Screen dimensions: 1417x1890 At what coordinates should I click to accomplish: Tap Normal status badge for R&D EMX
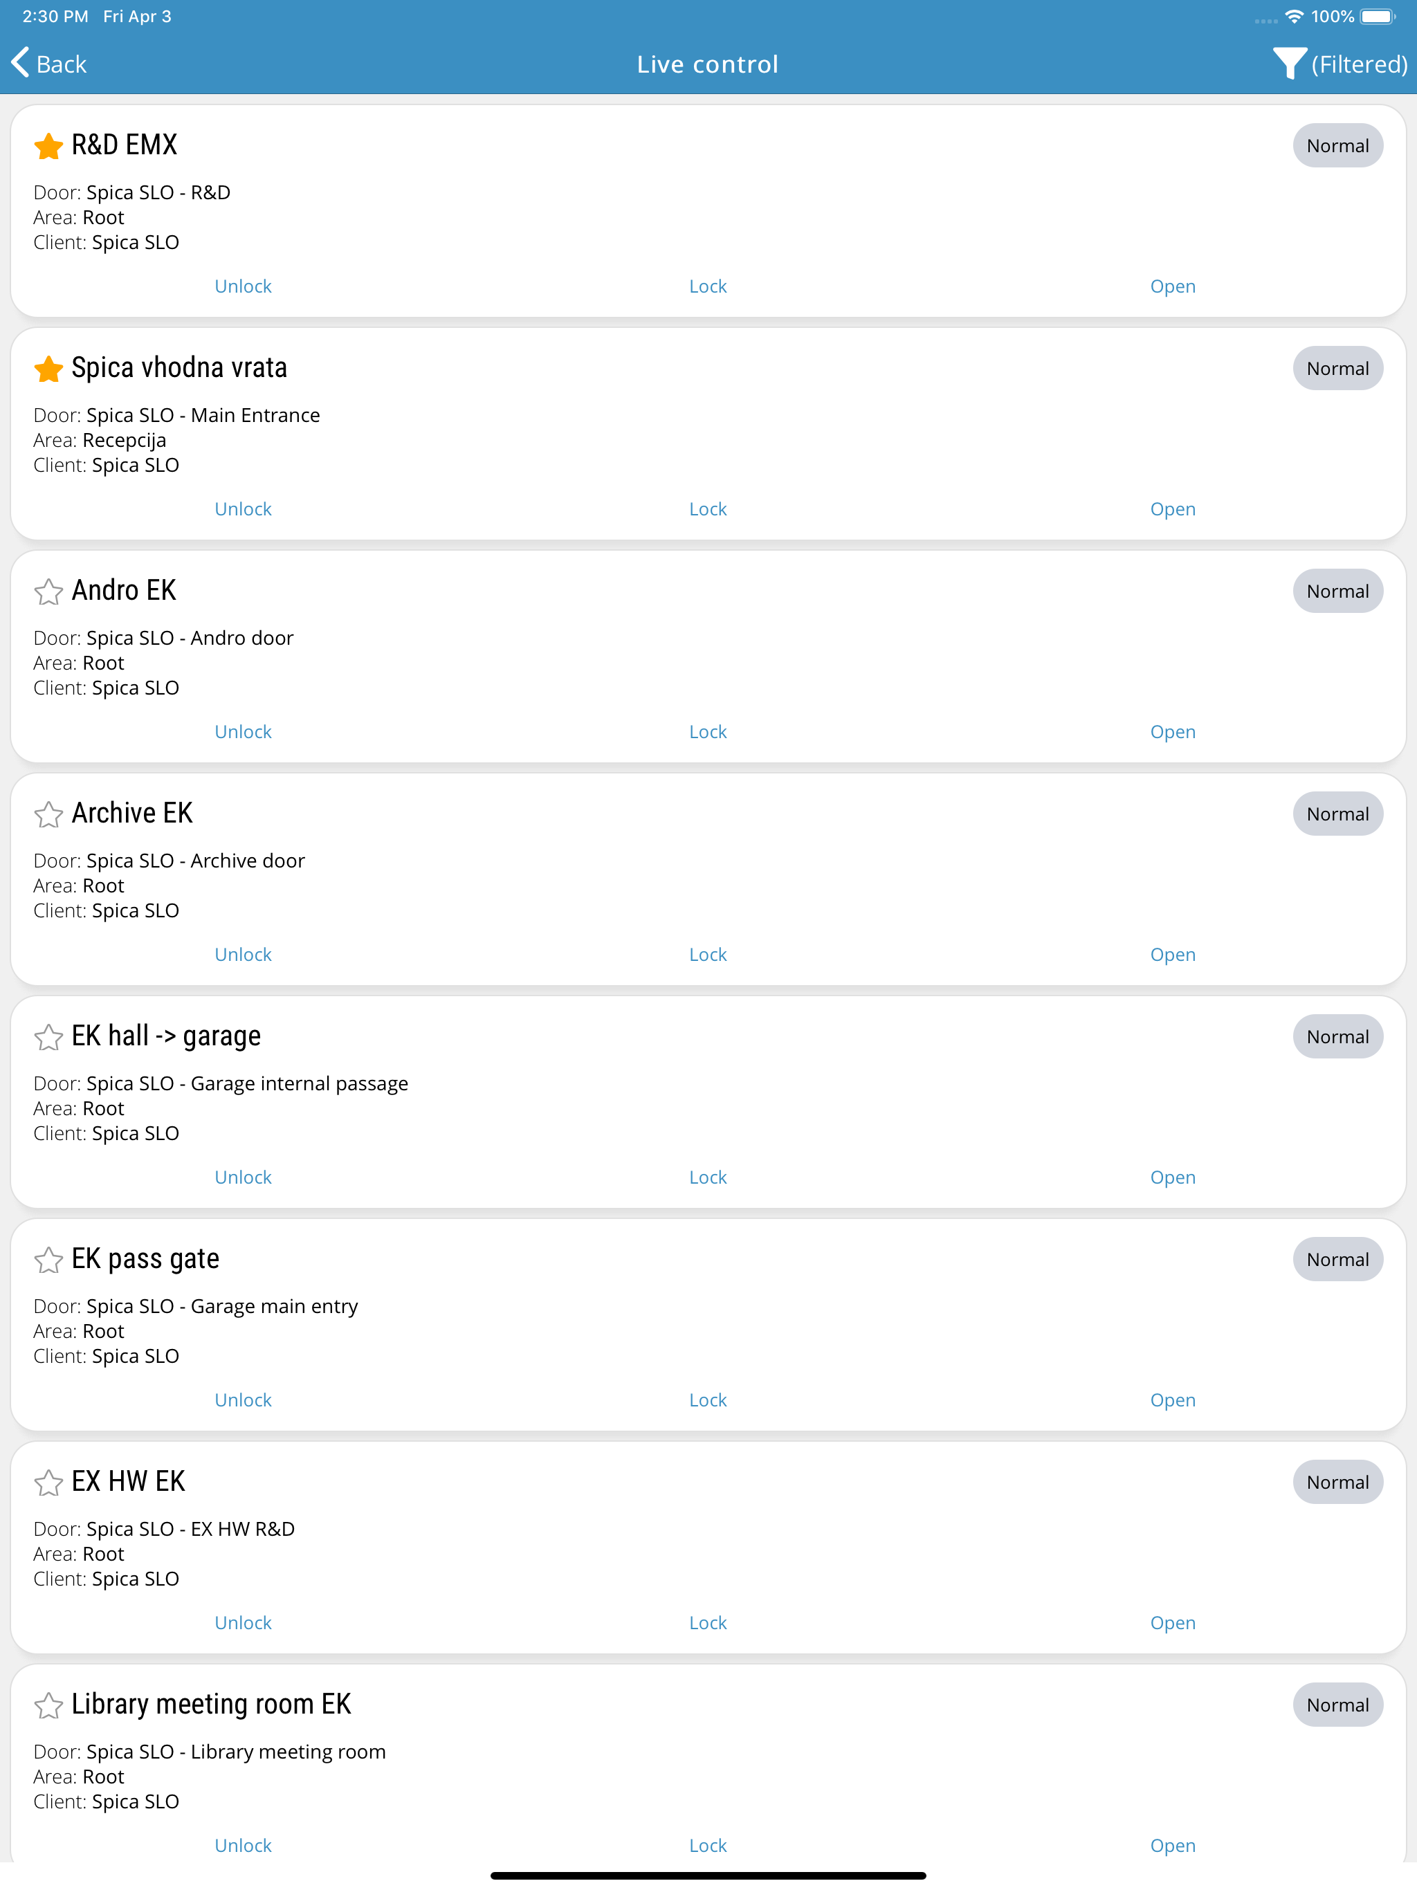click(x=1337, y=146)
